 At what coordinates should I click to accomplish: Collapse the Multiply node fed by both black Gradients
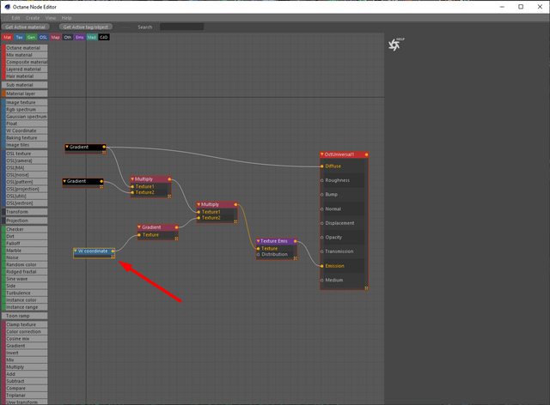132,179
